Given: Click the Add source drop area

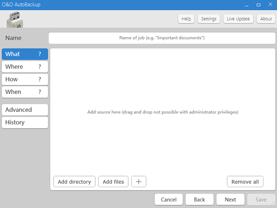Looking at the screenshot, I should pyautogui.click(x=163, y=112).
